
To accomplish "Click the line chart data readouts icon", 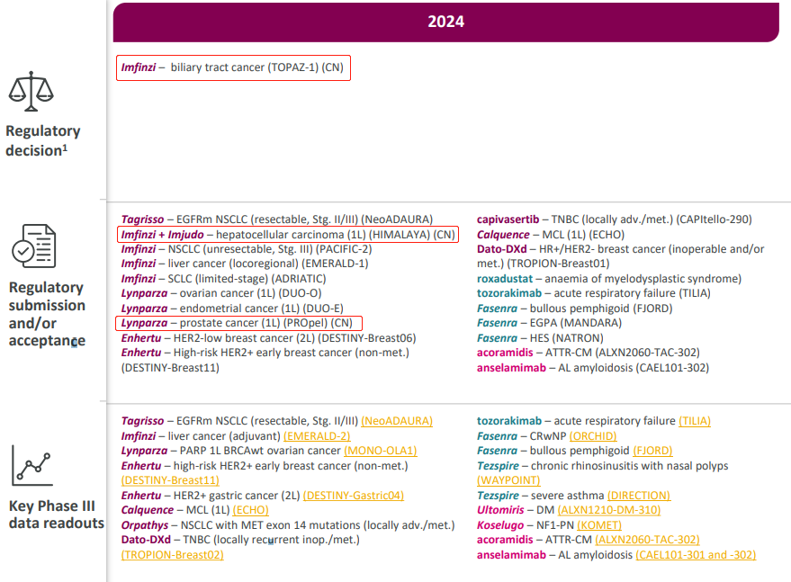I will point(32,466).
